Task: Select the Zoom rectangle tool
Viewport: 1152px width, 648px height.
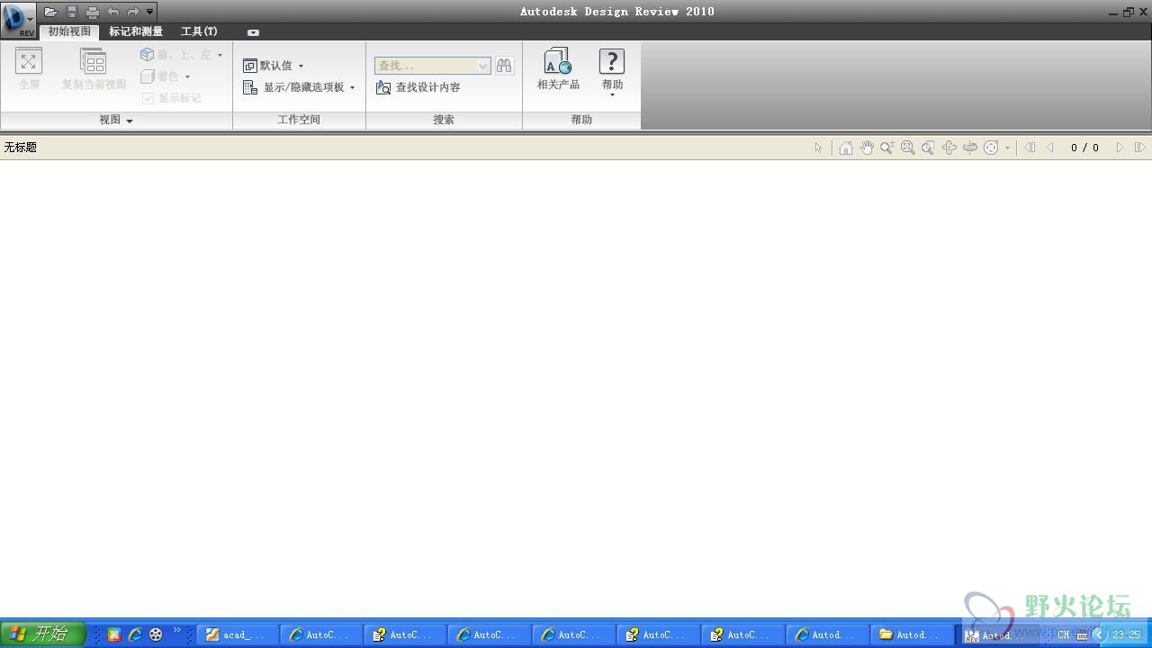Action: 928,148
